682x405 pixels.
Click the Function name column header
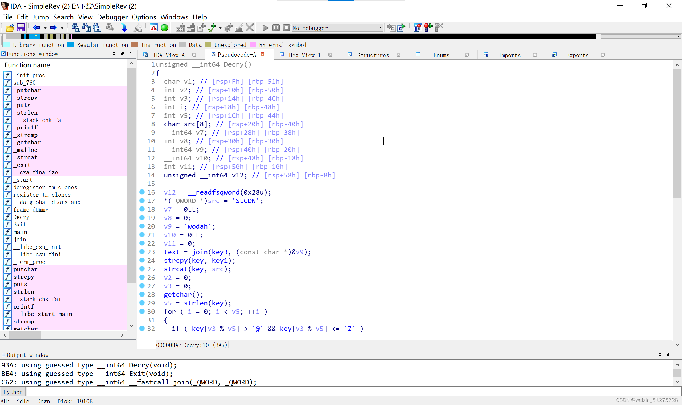pyautogui.click(x=65, y=65)
